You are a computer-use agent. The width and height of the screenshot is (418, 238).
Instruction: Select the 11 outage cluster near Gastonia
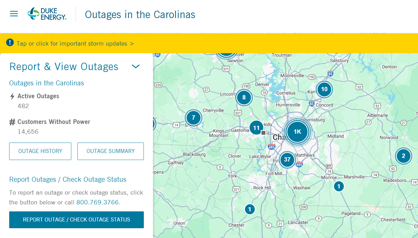pyautogui.click(x=256, y=128)
